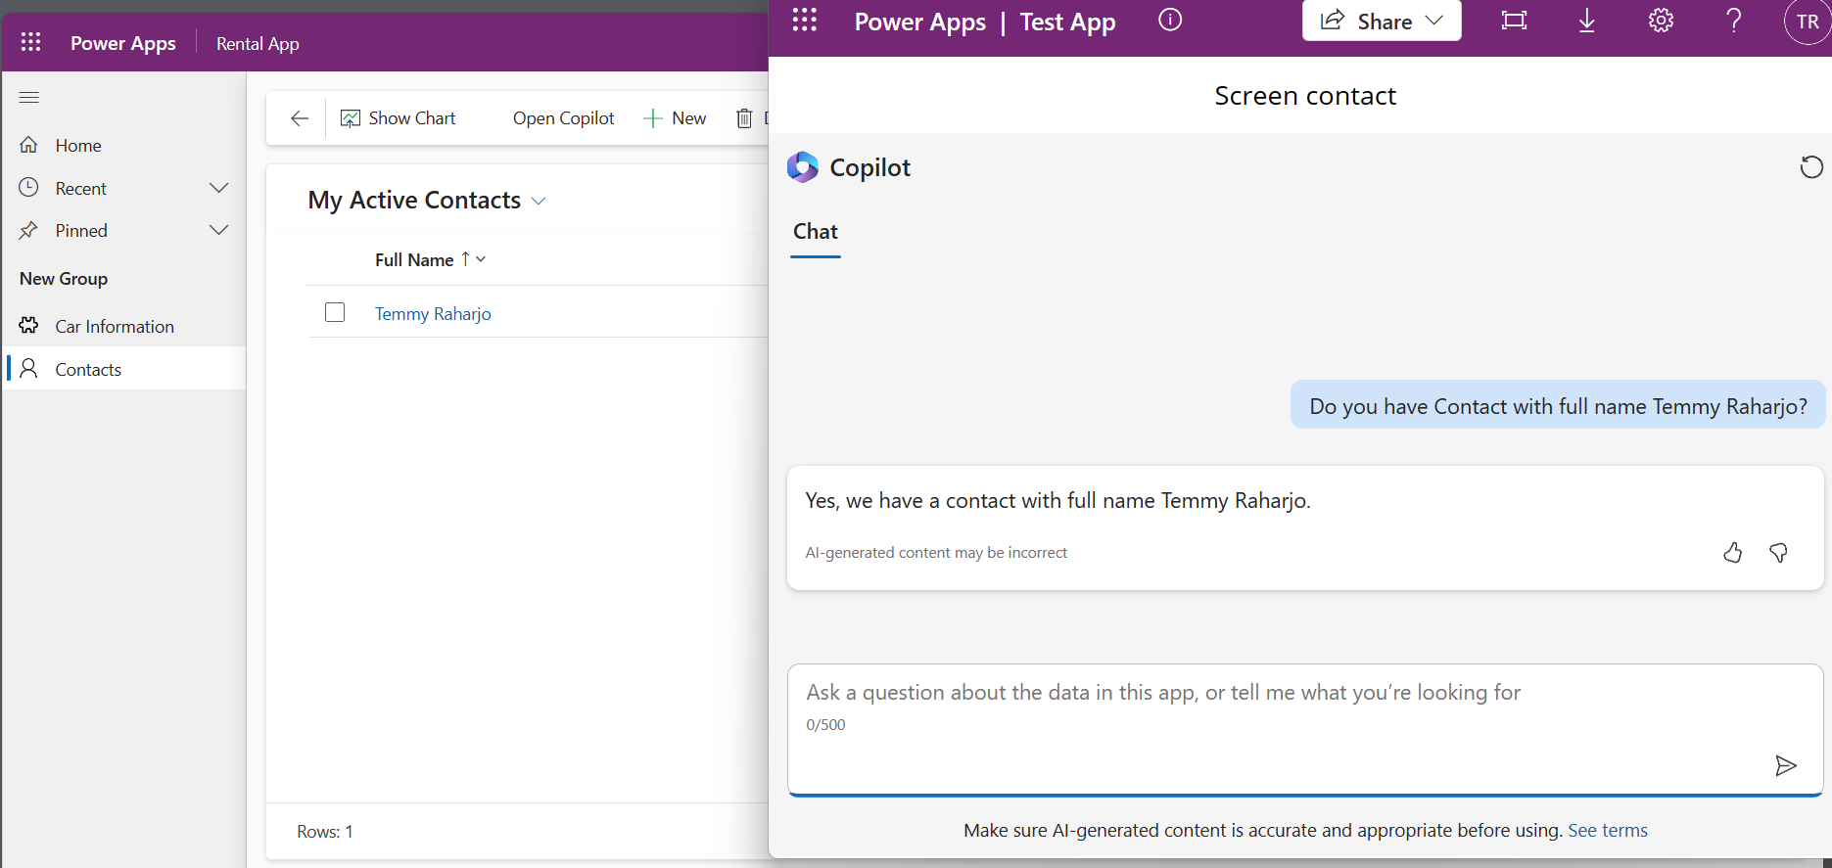The image size is (1832, 868).
Task: Open Copilot from the command bar
Action: click(x=563, y=118)
